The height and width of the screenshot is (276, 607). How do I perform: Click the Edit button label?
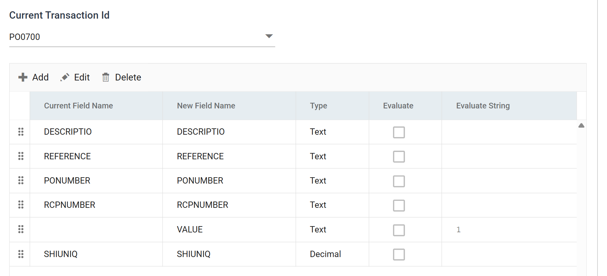[x=82, y=77]
